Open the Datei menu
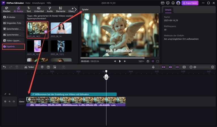Viewport: 217px width, 127px height. [x=28, y=3]
